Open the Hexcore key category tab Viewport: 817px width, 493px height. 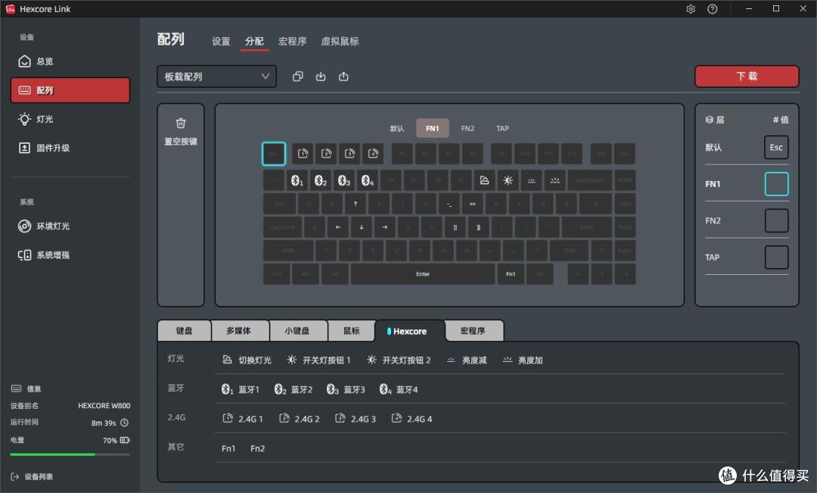(x=409, y=331)
